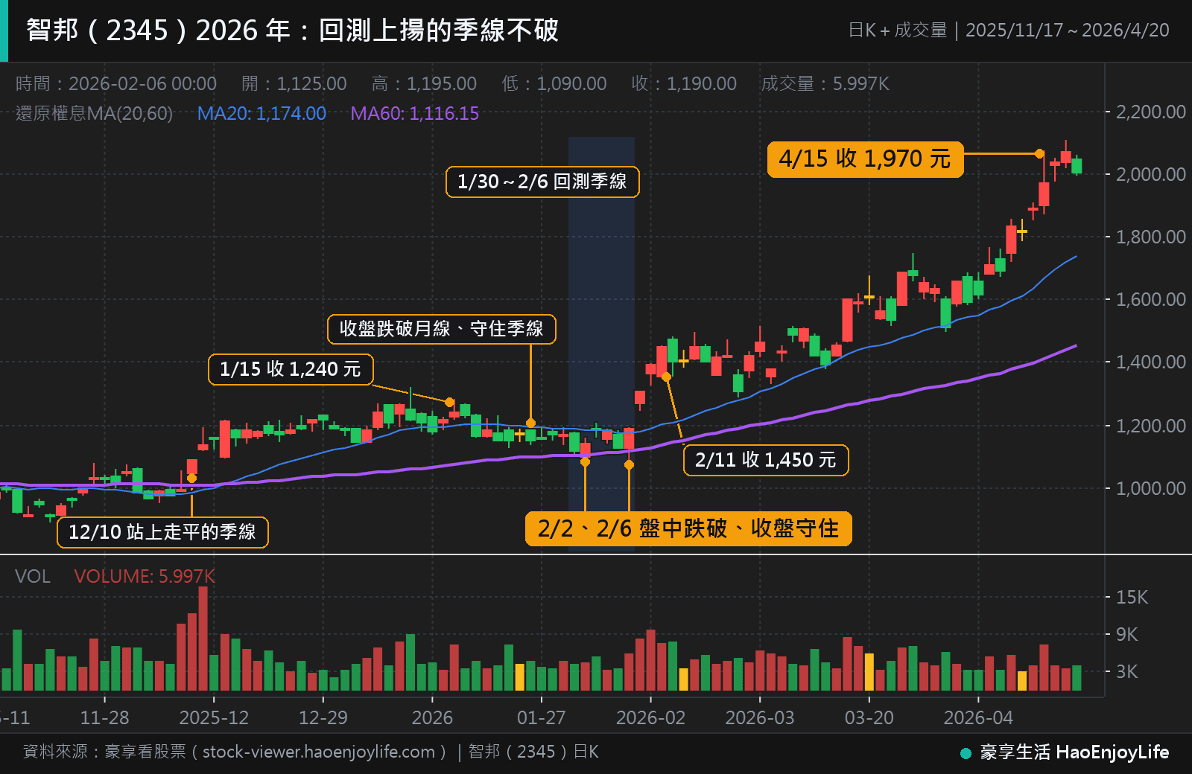Click the 1,000.00 price axis label
Viewport: 1192px width, 774px height.
pyautogui.click(x=1150, y=488)
